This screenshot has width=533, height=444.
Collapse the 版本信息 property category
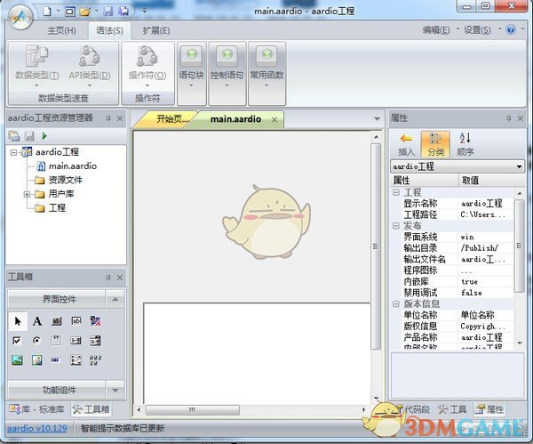(396, 303)
